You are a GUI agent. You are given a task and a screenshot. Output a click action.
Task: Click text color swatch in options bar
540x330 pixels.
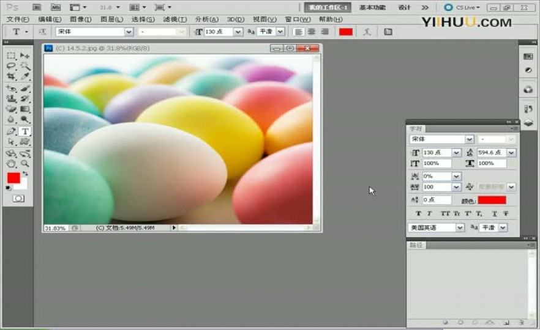click(x=346, y=32)
